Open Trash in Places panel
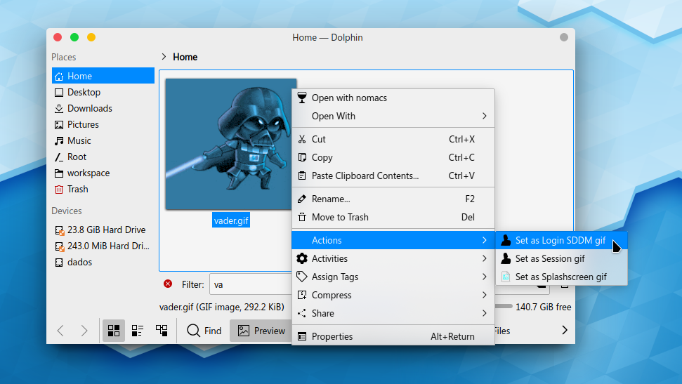The width and height of the screenshot is (682, 384). [103, 189]
